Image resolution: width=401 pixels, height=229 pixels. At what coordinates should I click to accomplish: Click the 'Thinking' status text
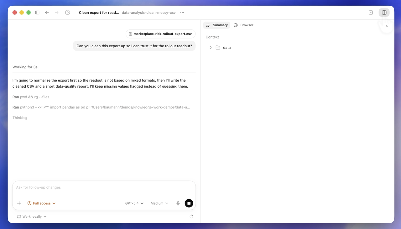(20, 118)
